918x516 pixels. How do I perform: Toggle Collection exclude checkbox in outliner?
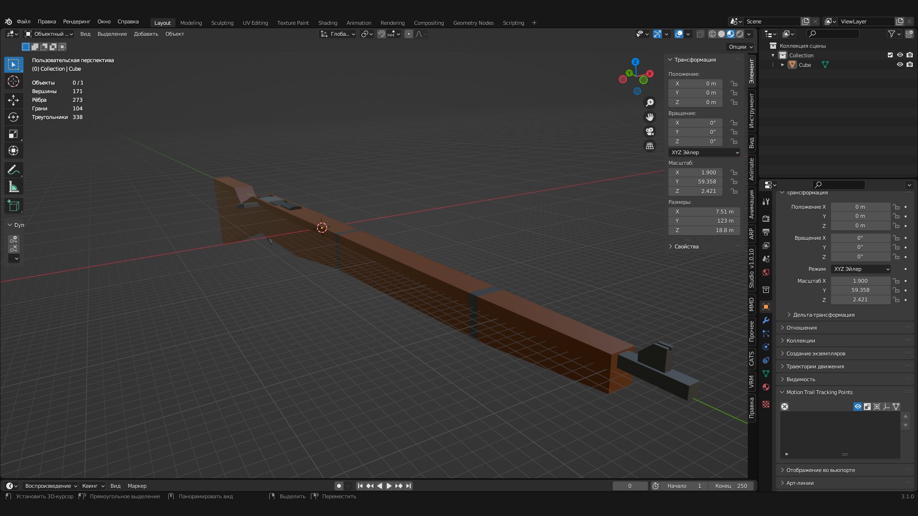890,55
